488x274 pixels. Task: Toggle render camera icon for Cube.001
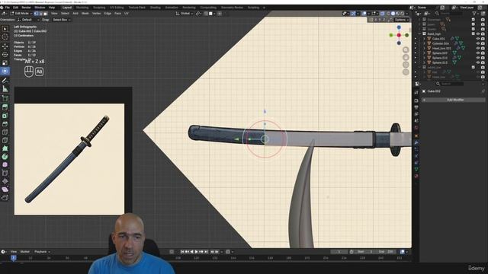(483, 39)
